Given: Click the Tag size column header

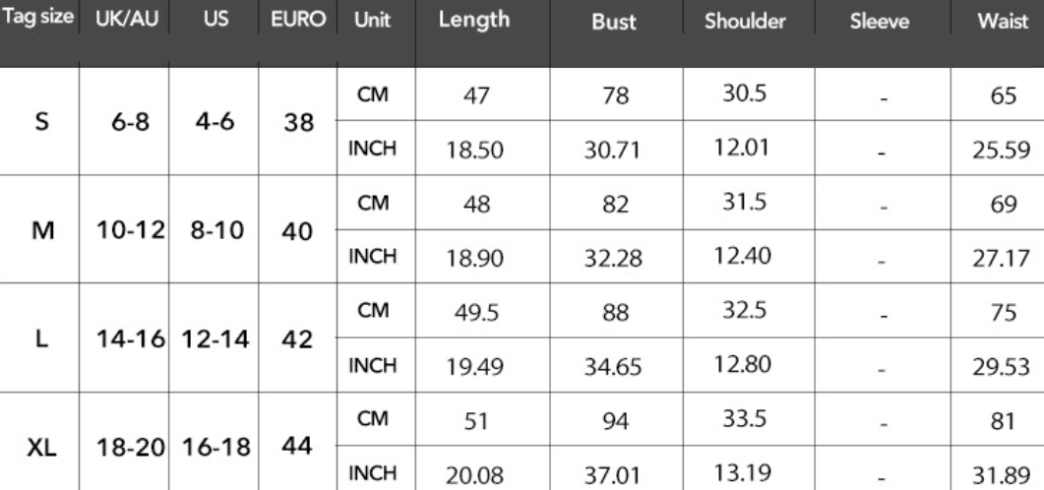Looking at the screenshot, I should (x=38, y=18).
